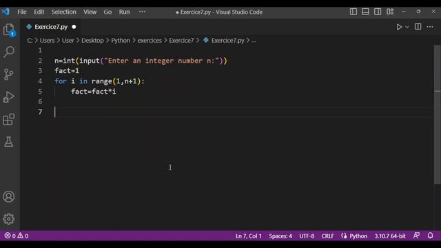Click the Exercice7.py file breadcrumb
Viewport: 441px width, 248px height.
click(x=227, y=41)
